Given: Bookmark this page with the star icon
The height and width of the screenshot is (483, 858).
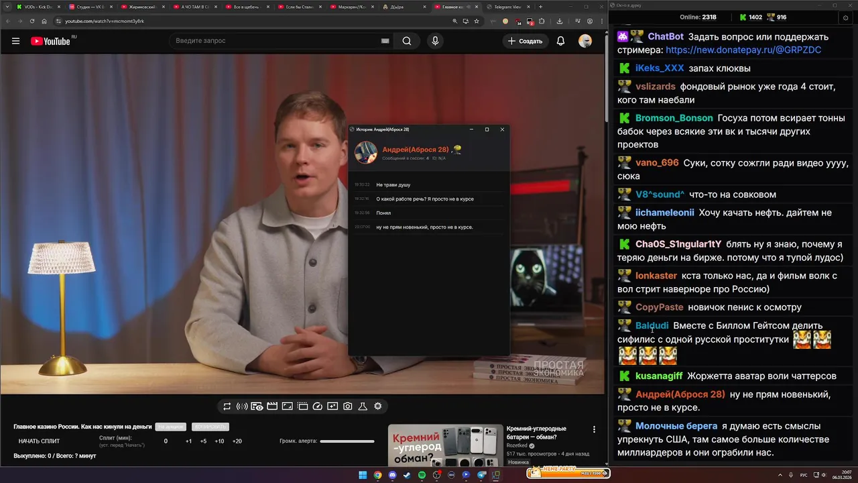Looking at the screenshot, I should pos(477,21).
